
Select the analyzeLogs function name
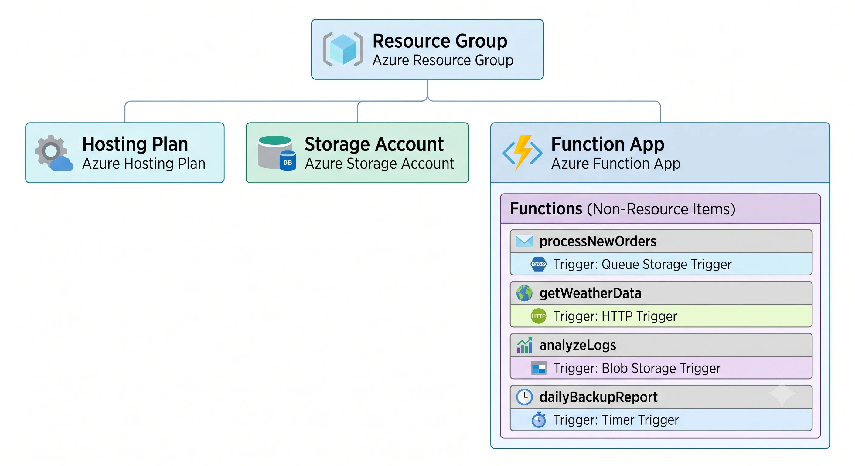(x=577, y=345)
